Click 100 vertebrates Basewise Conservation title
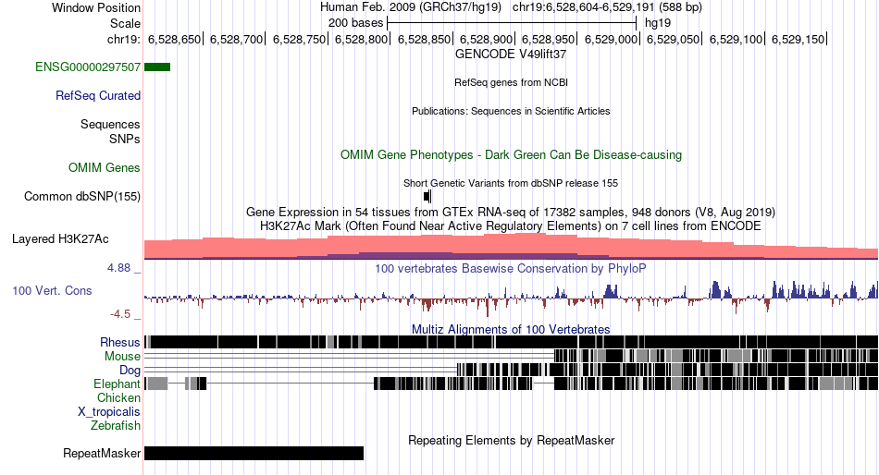 pos(511,269)
